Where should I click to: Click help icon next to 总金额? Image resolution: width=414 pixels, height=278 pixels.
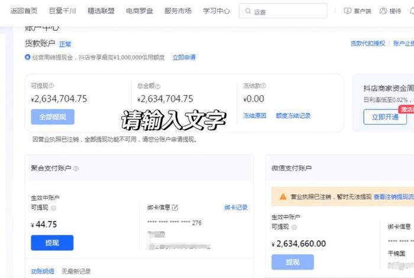coord(158,86)
